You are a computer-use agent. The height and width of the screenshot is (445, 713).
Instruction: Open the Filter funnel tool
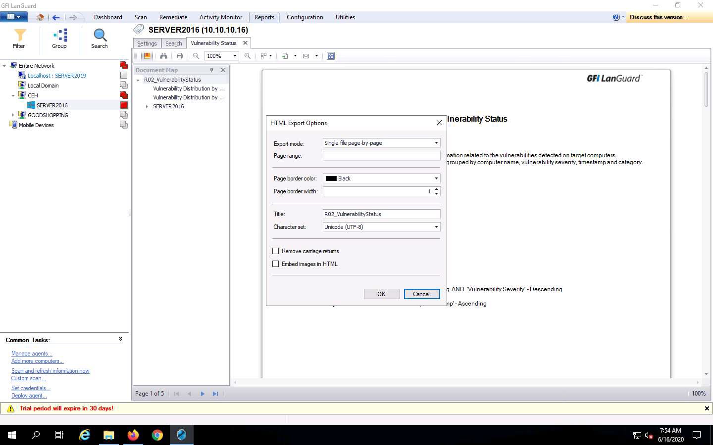pos(19,39)
